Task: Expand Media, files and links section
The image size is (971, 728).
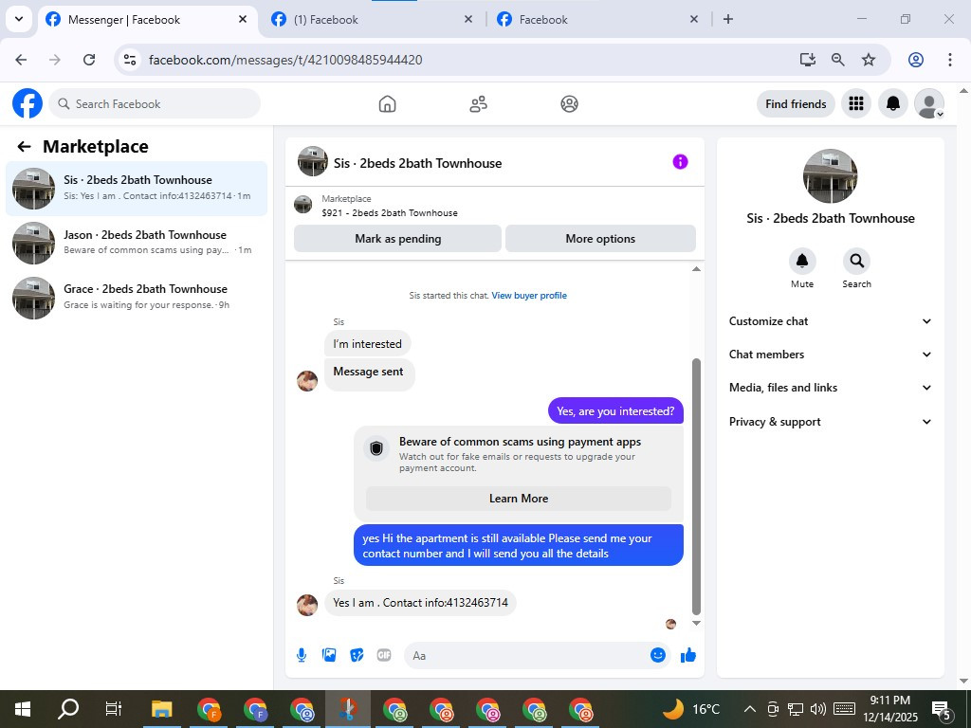Action: pyautogui.click(x=830, y=388)
